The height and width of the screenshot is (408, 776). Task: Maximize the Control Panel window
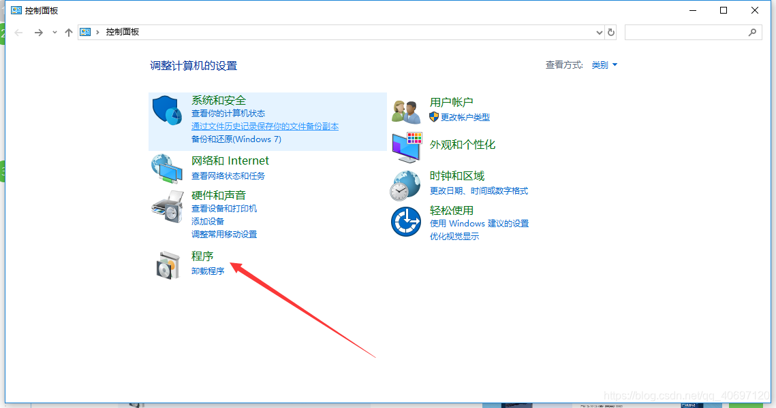724,10
